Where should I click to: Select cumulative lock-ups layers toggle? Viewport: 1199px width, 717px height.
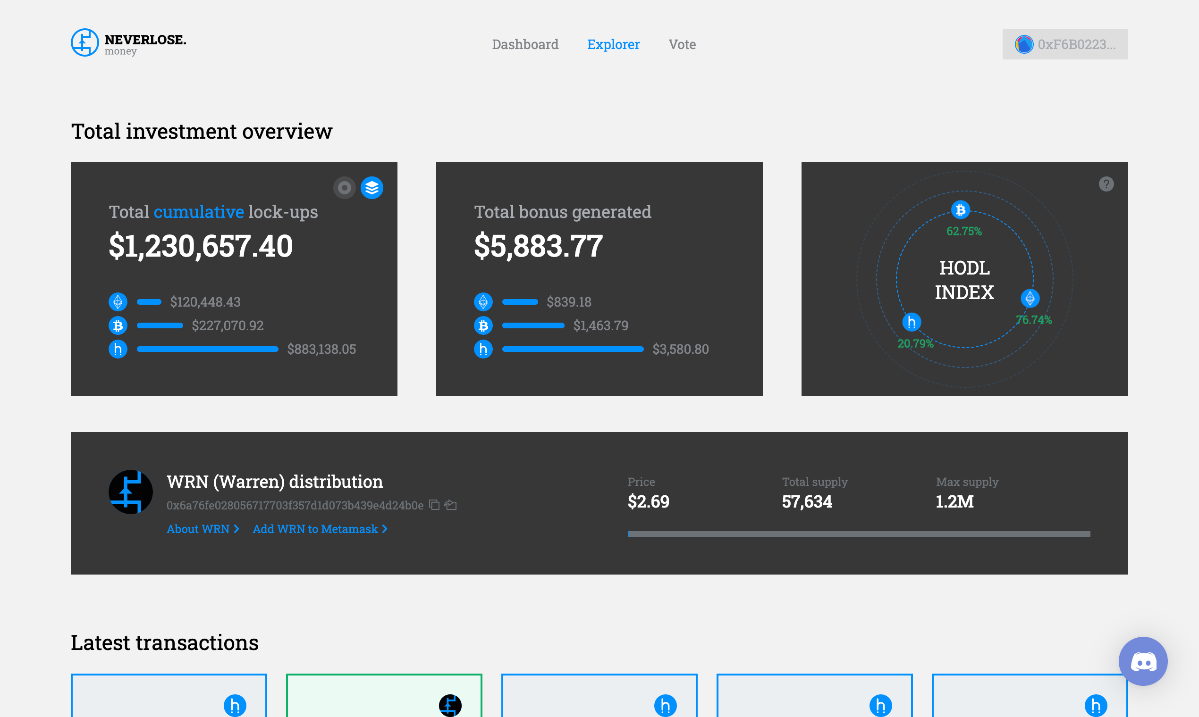(x=372, y=187)
